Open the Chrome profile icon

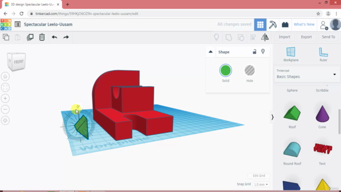point(328,13)
